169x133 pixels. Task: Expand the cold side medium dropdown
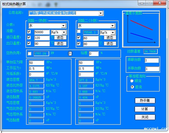click(x=112, y=26)
